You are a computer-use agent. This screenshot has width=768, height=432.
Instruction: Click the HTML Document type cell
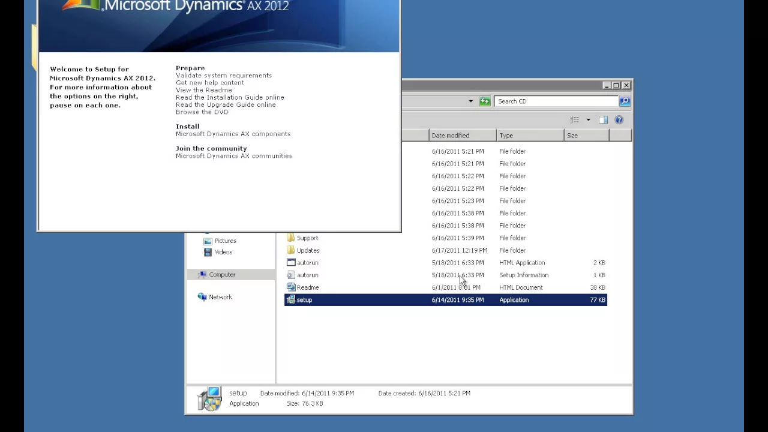tap(521, 288)
